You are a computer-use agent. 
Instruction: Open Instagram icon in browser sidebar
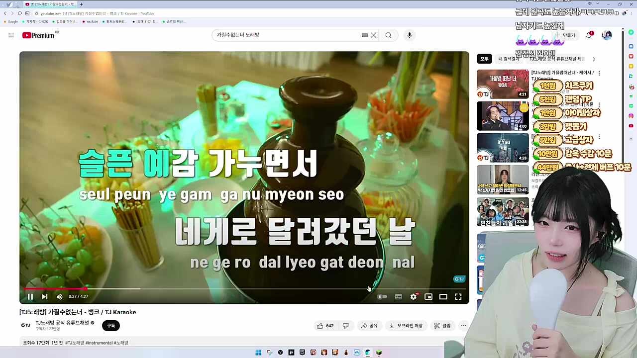631,116
